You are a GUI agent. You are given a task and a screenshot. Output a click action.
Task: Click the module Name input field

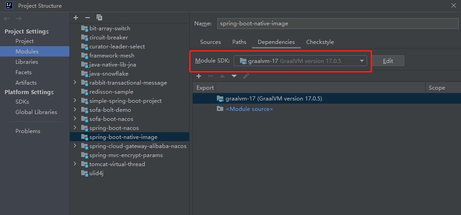338,24
